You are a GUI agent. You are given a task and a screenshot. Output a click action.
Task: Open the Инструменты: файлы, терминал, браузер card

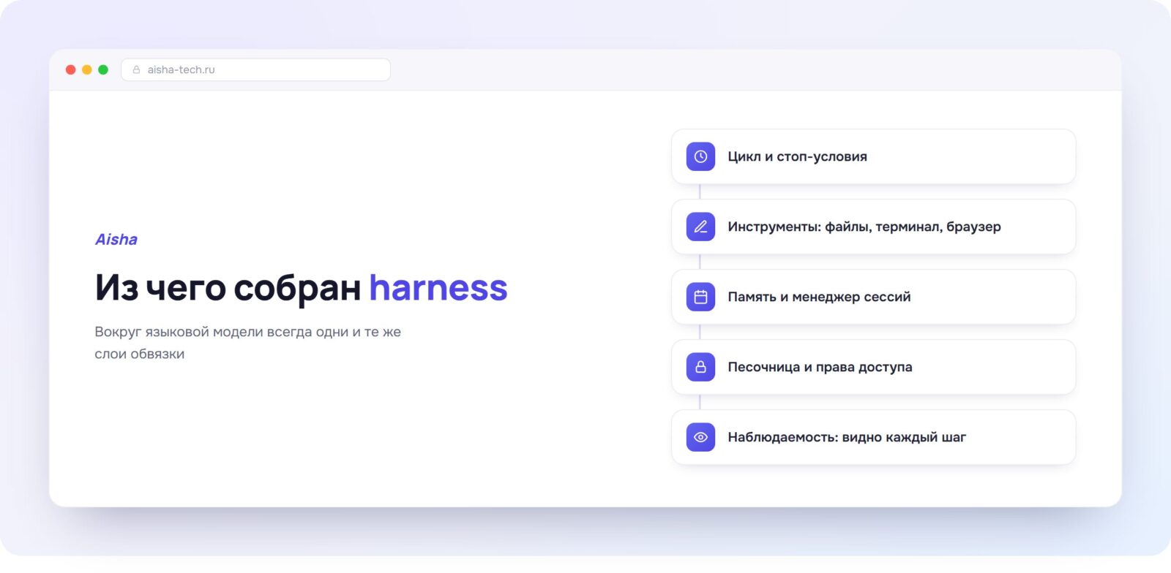873,227
